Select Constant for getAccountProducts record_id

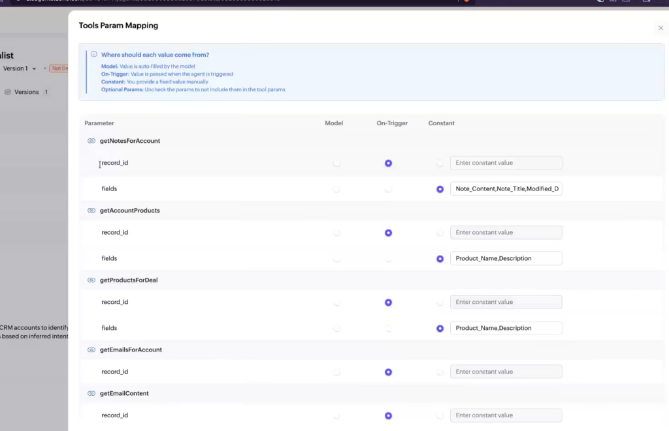tap(440, 233)
